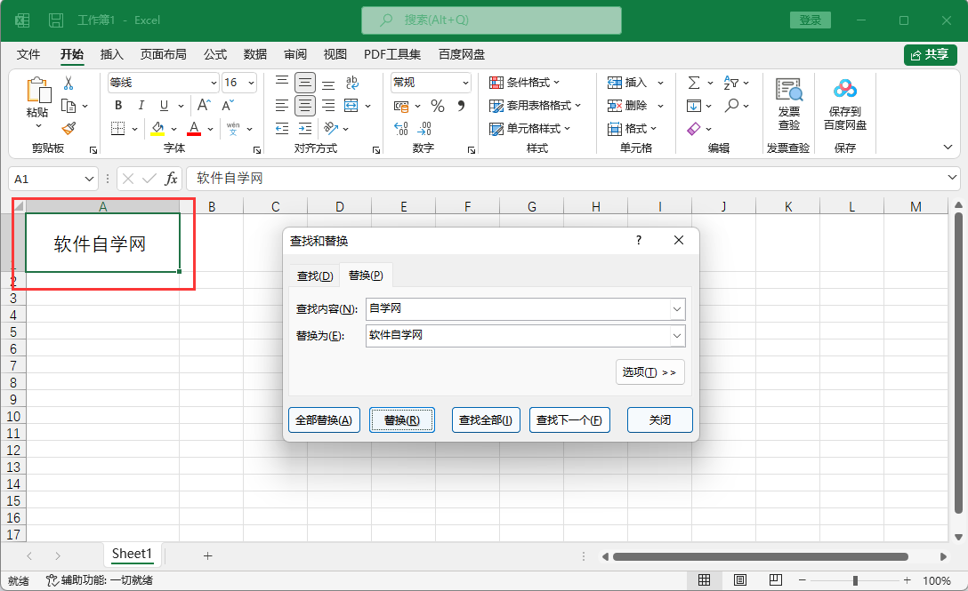Toggle italic formatting

click(x=141, y=105)
